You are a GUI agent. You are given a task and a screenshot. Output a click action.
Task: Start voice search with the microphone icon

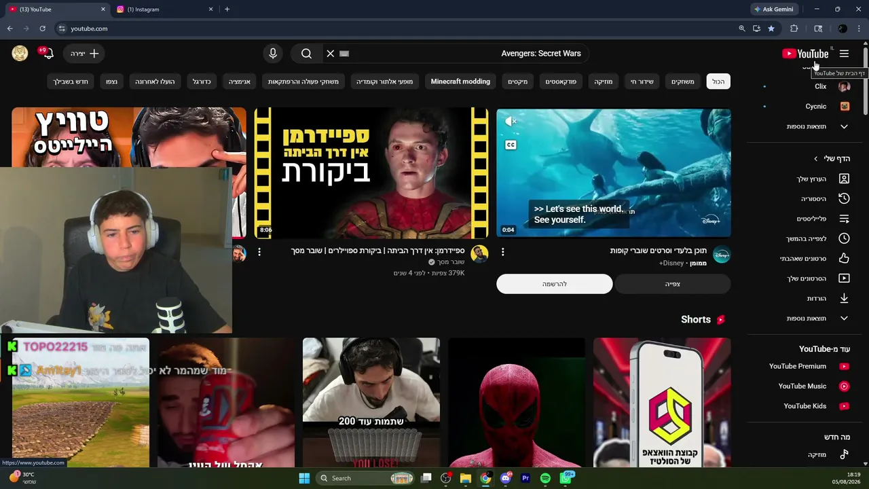273,54
